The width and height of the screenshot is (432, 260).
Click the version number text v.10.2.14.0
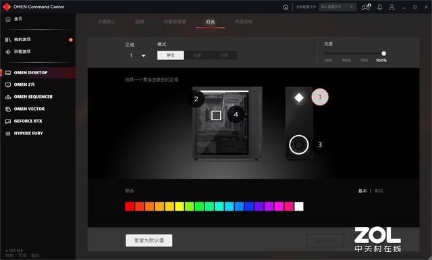[x=14, y=251]
